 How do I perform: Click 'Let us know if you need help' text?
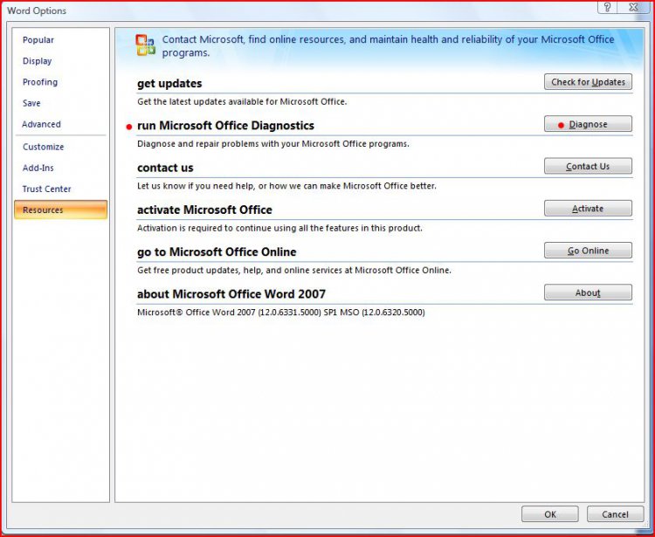coord(286,186)
